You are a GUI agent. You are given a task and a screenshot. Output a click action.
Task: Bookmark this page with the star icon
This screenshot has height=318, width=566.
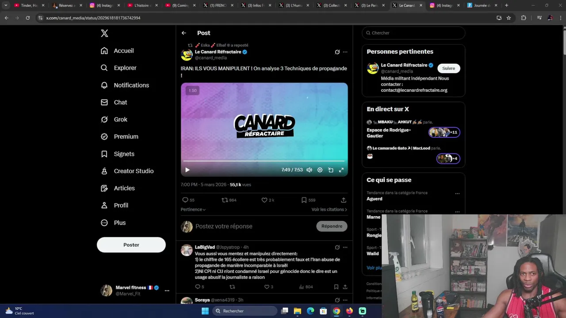click(x=509, y=18)
